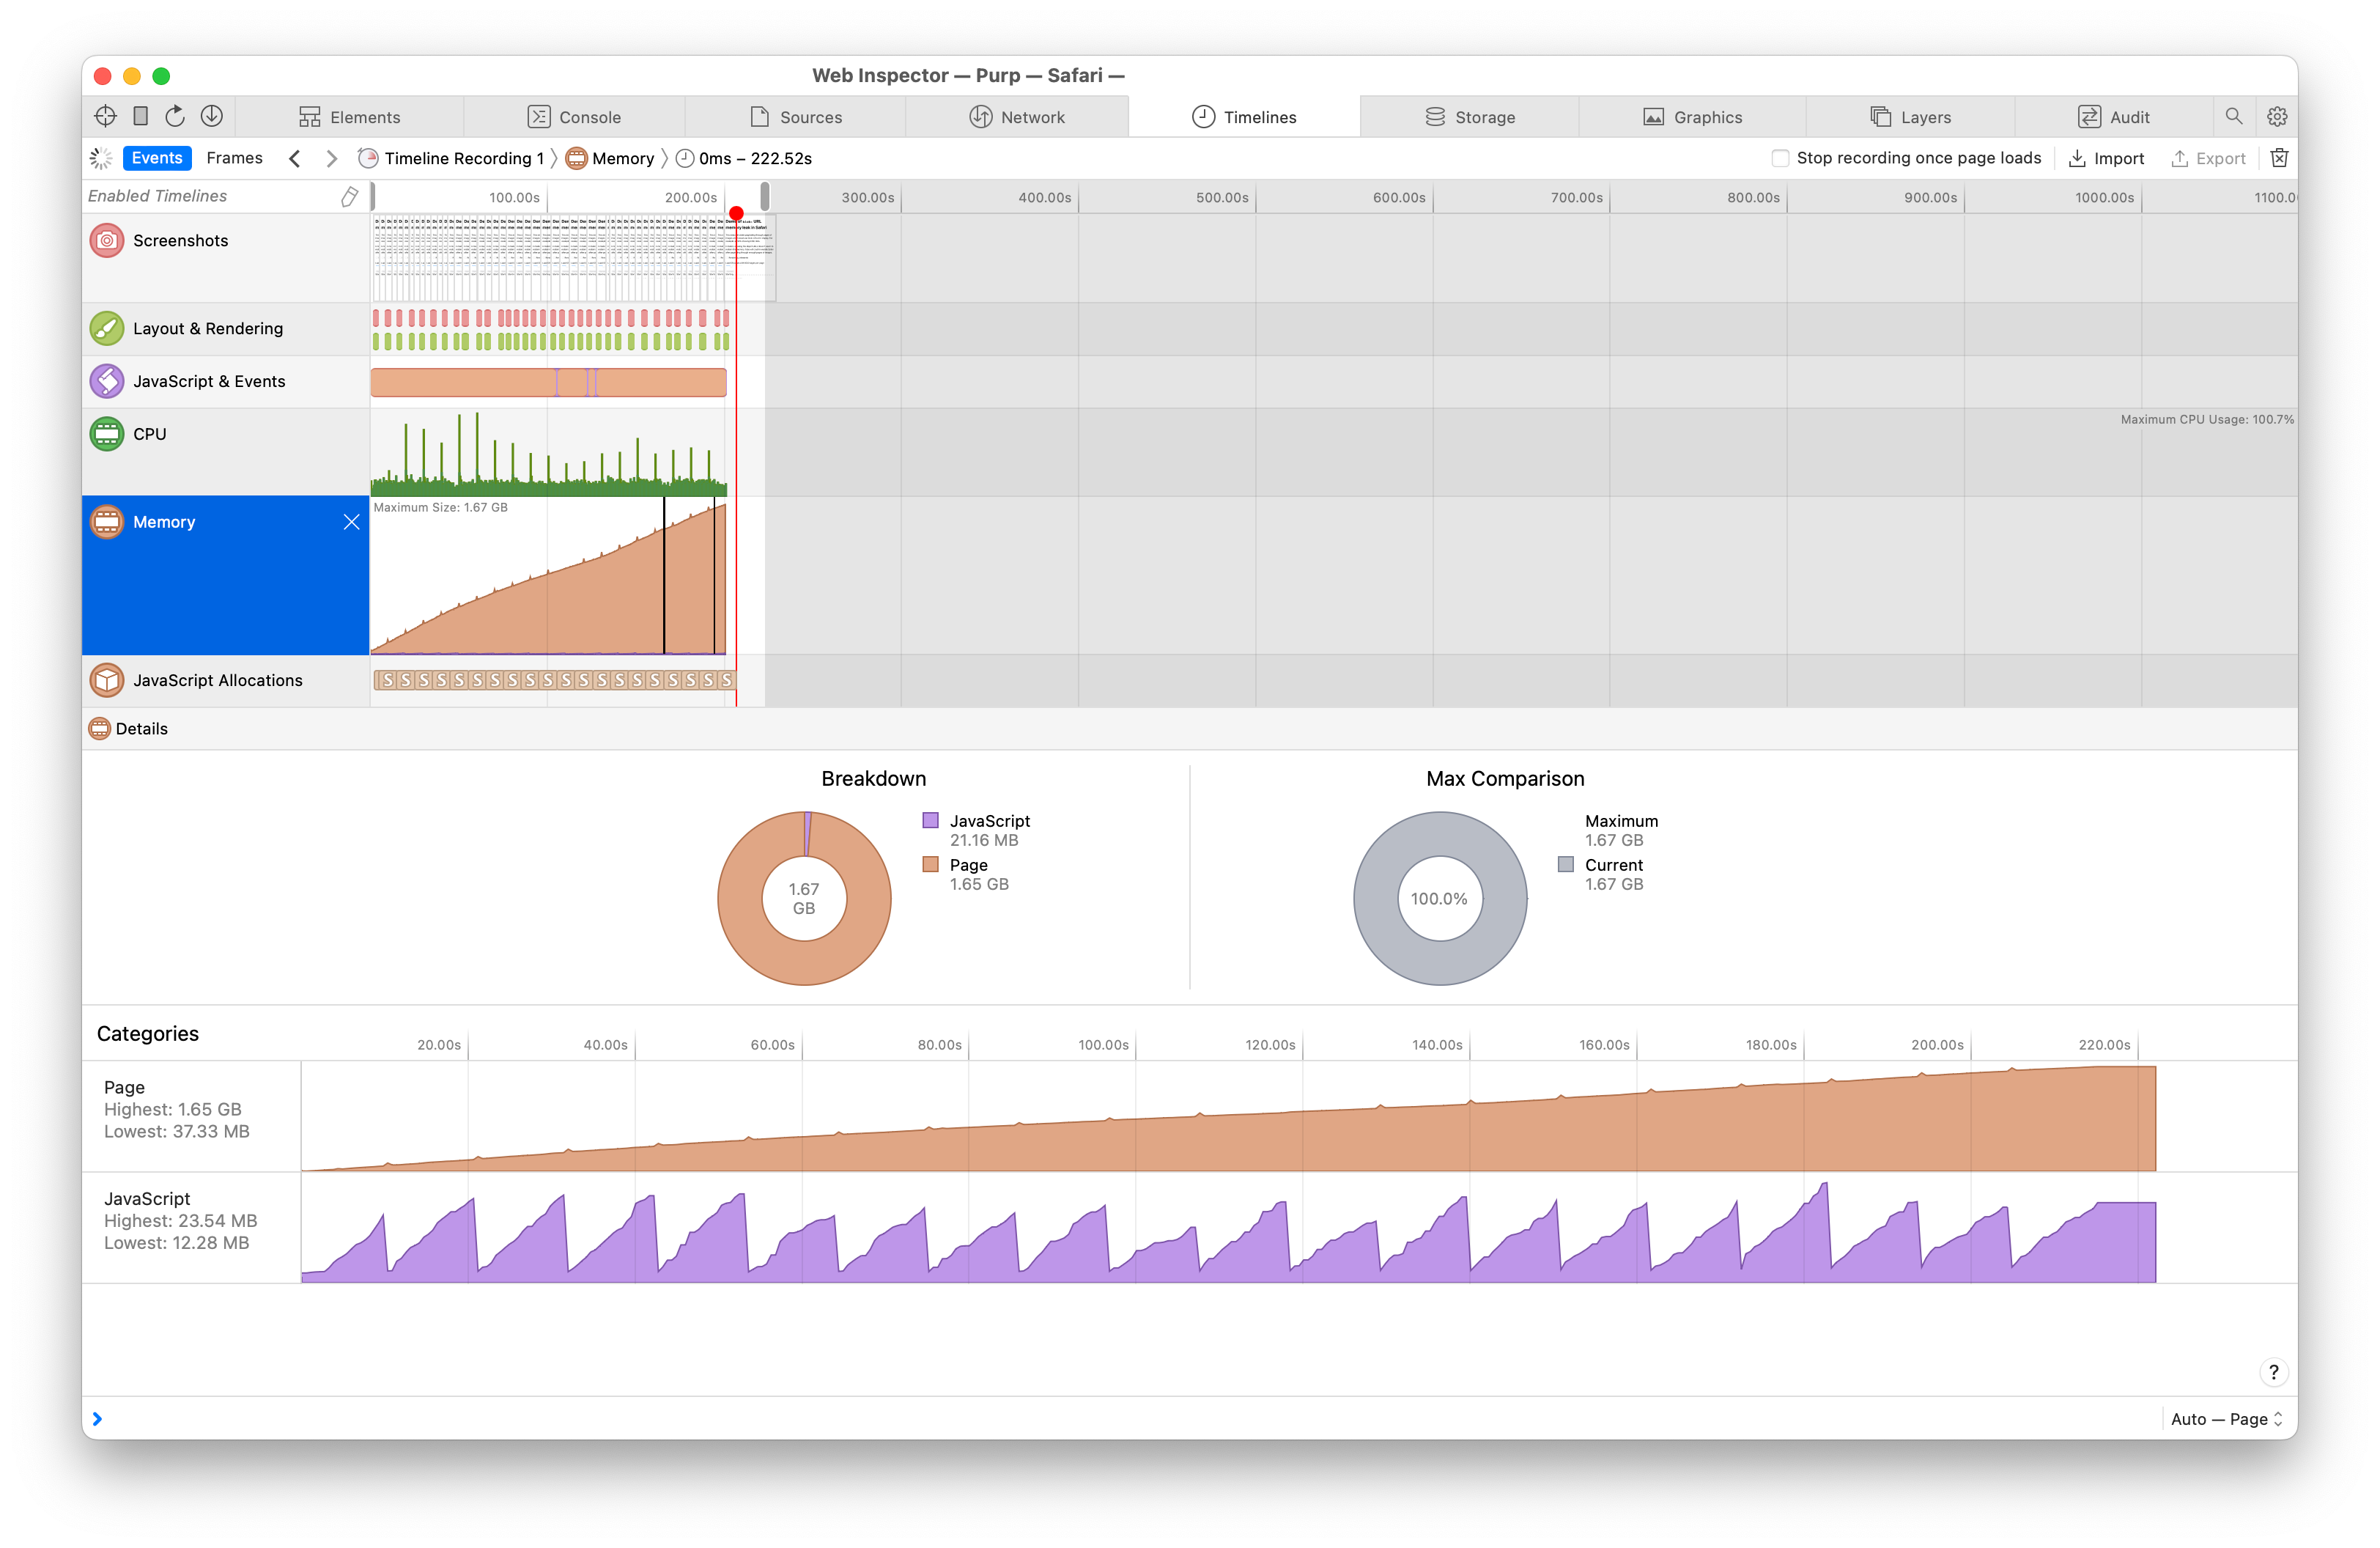Enable Stop recording once page loads
2380x1548 pixels.
coord(1780,158)
